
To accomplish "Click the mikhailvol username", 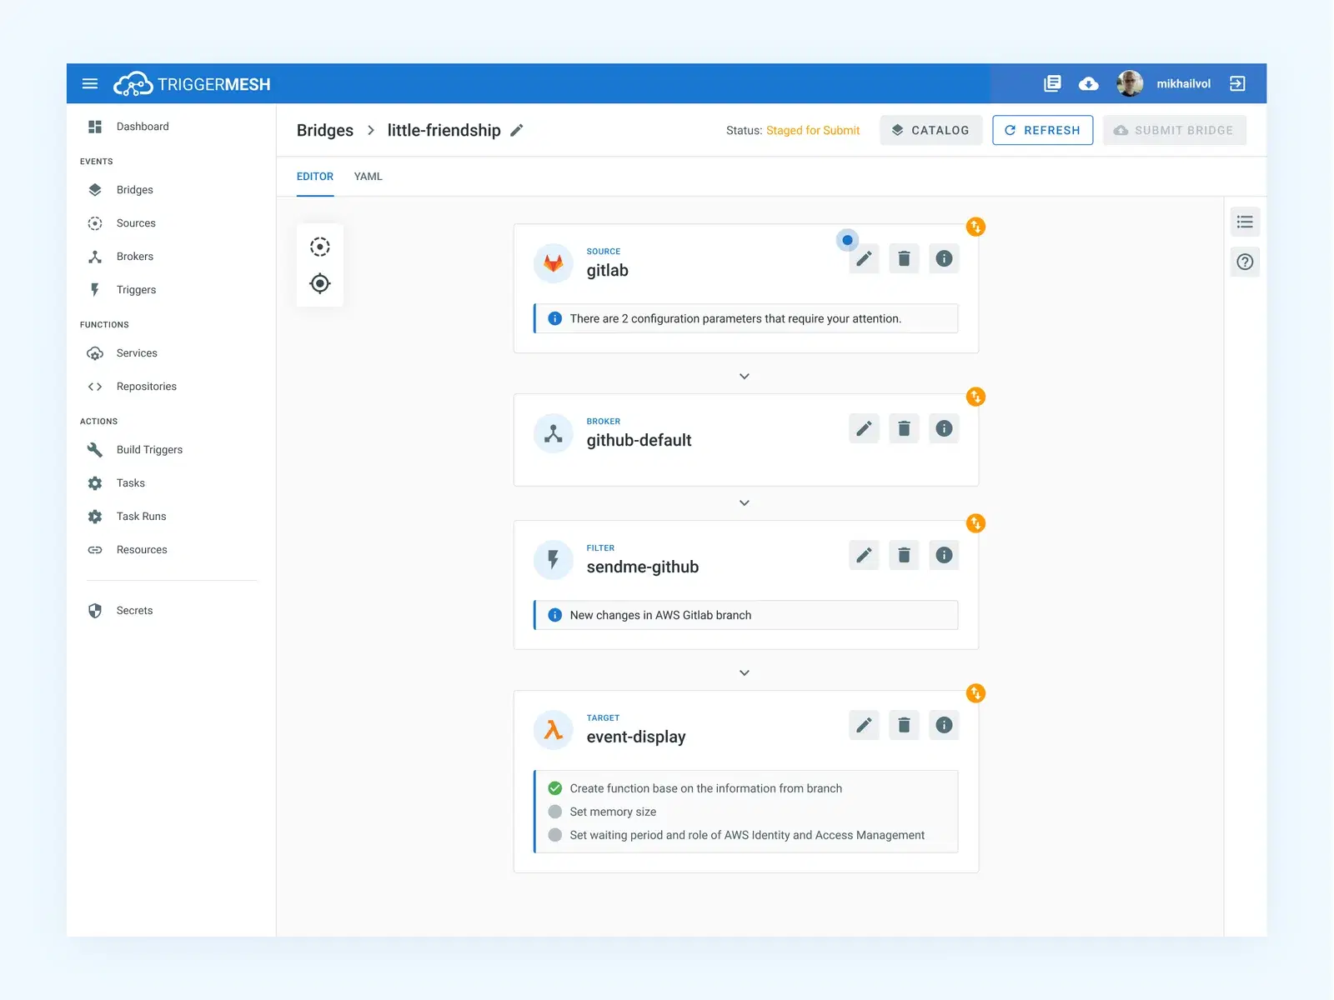I will click(1183, 83).
